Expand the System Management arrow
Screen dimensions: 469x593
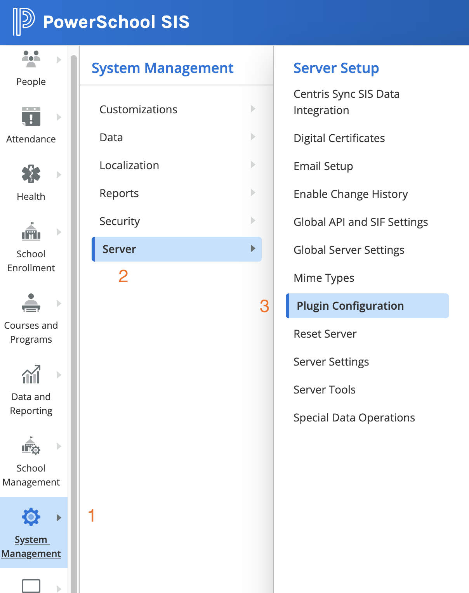tap(59, 518)
